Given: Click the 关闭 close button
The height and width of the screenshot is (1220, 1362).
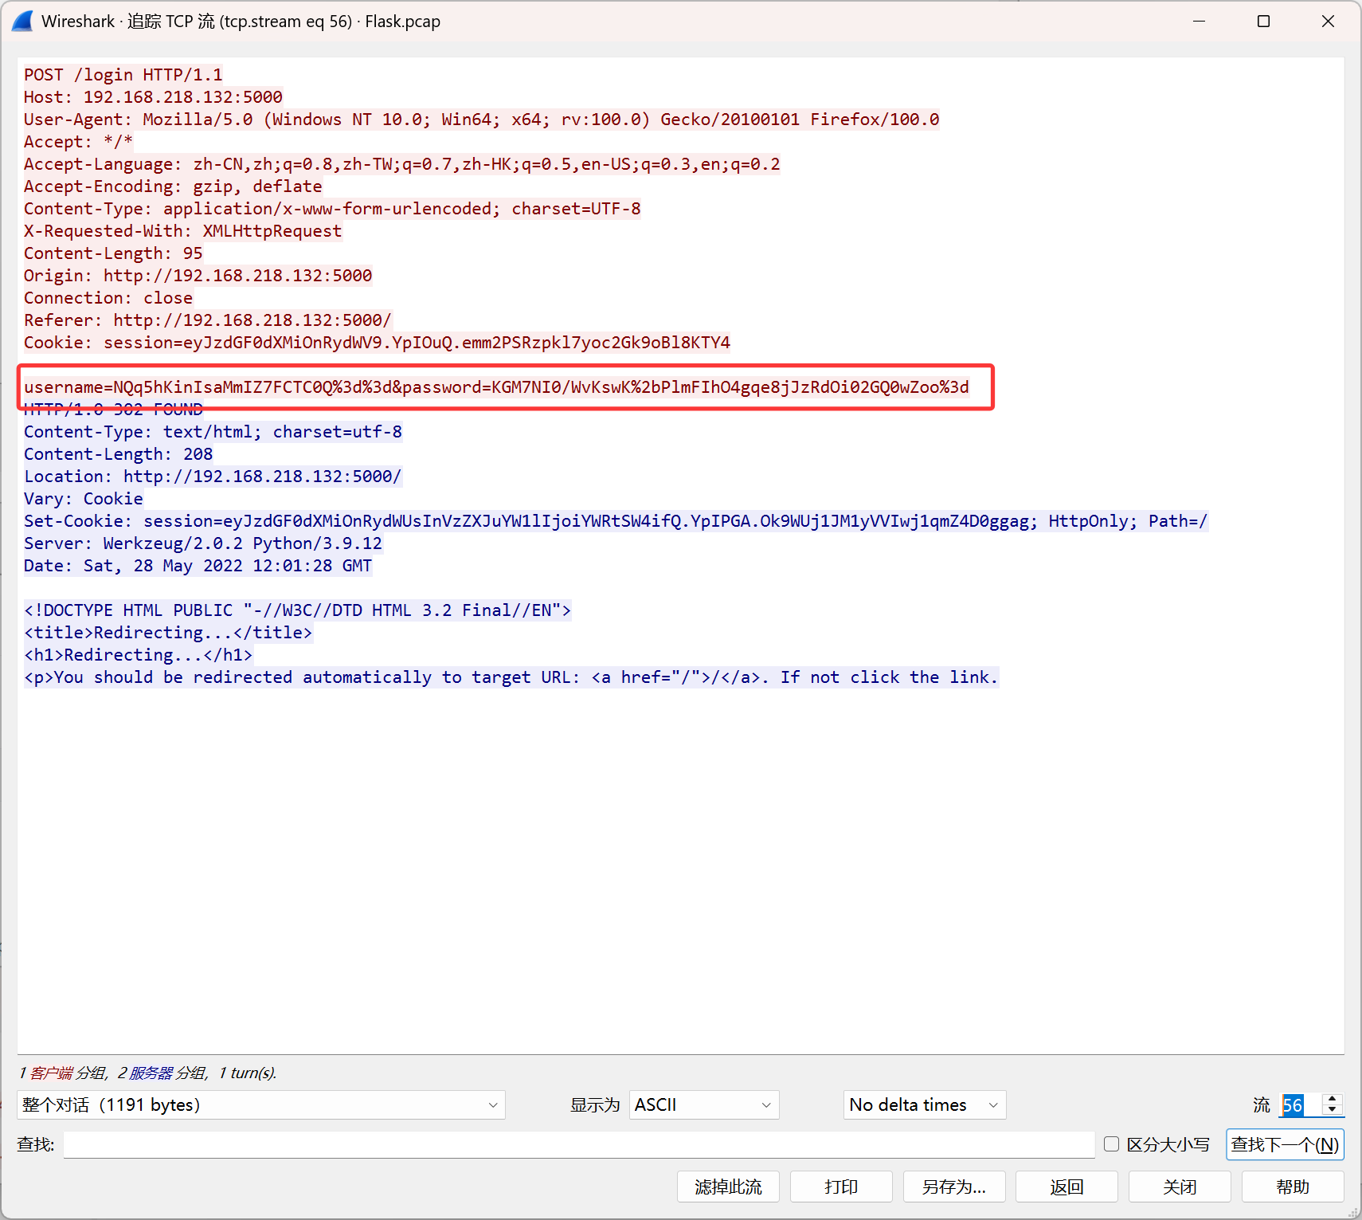Looking at the screenshot, I should coord(1180,1187).
